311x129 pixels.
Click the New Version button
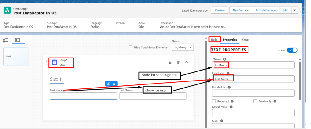pos(241,10)
